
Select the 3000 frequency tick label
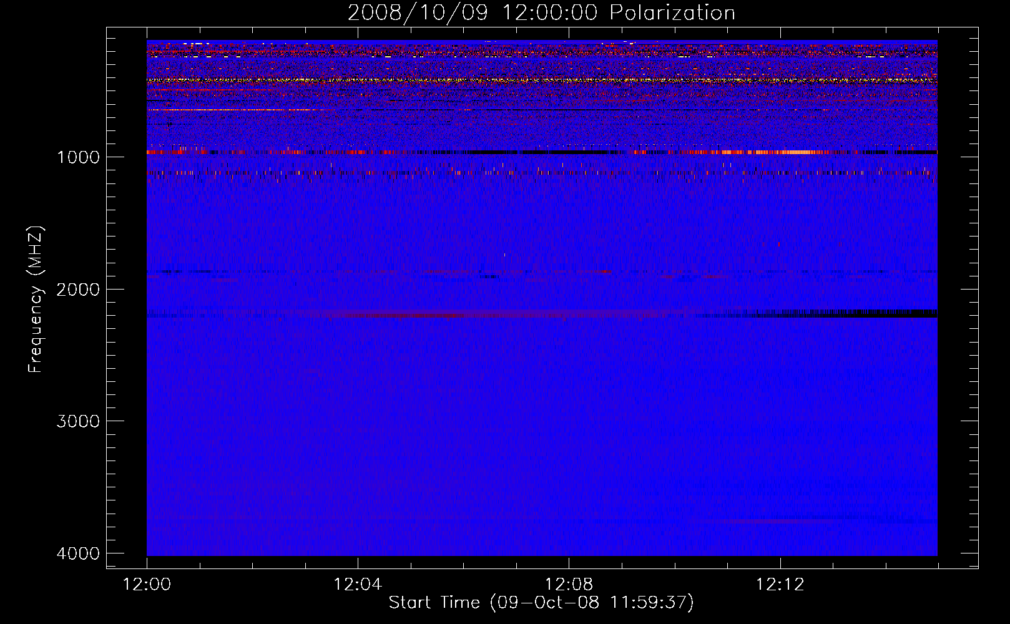(x=78, y=421)
